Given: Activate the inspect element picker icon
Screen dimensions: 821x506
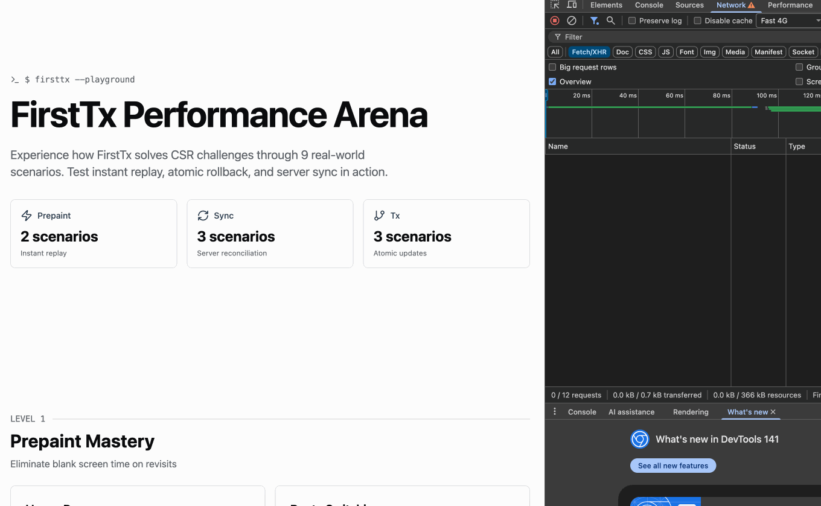Looking at the screenshot, I should pos(555,5).
